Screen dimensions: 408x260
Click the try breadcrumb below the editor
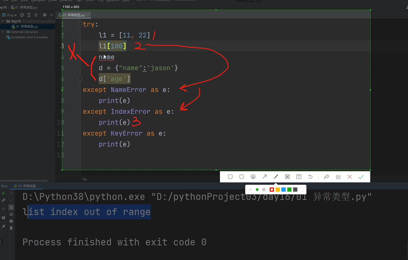click(x=85, y=179)
